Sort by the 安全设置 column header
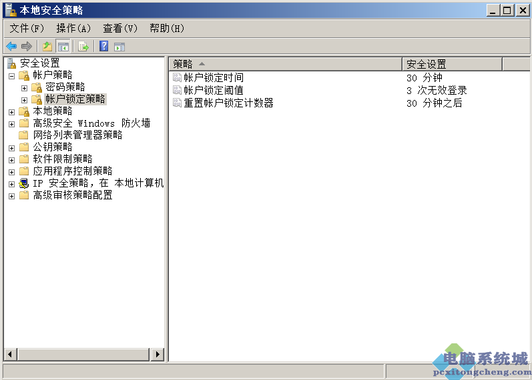The height and width of the screenshot is (380, 532). coord(453,64)
